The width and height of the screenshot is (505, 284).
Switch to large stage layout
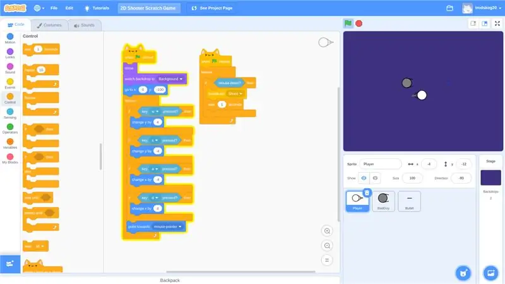tap(484, 23)
